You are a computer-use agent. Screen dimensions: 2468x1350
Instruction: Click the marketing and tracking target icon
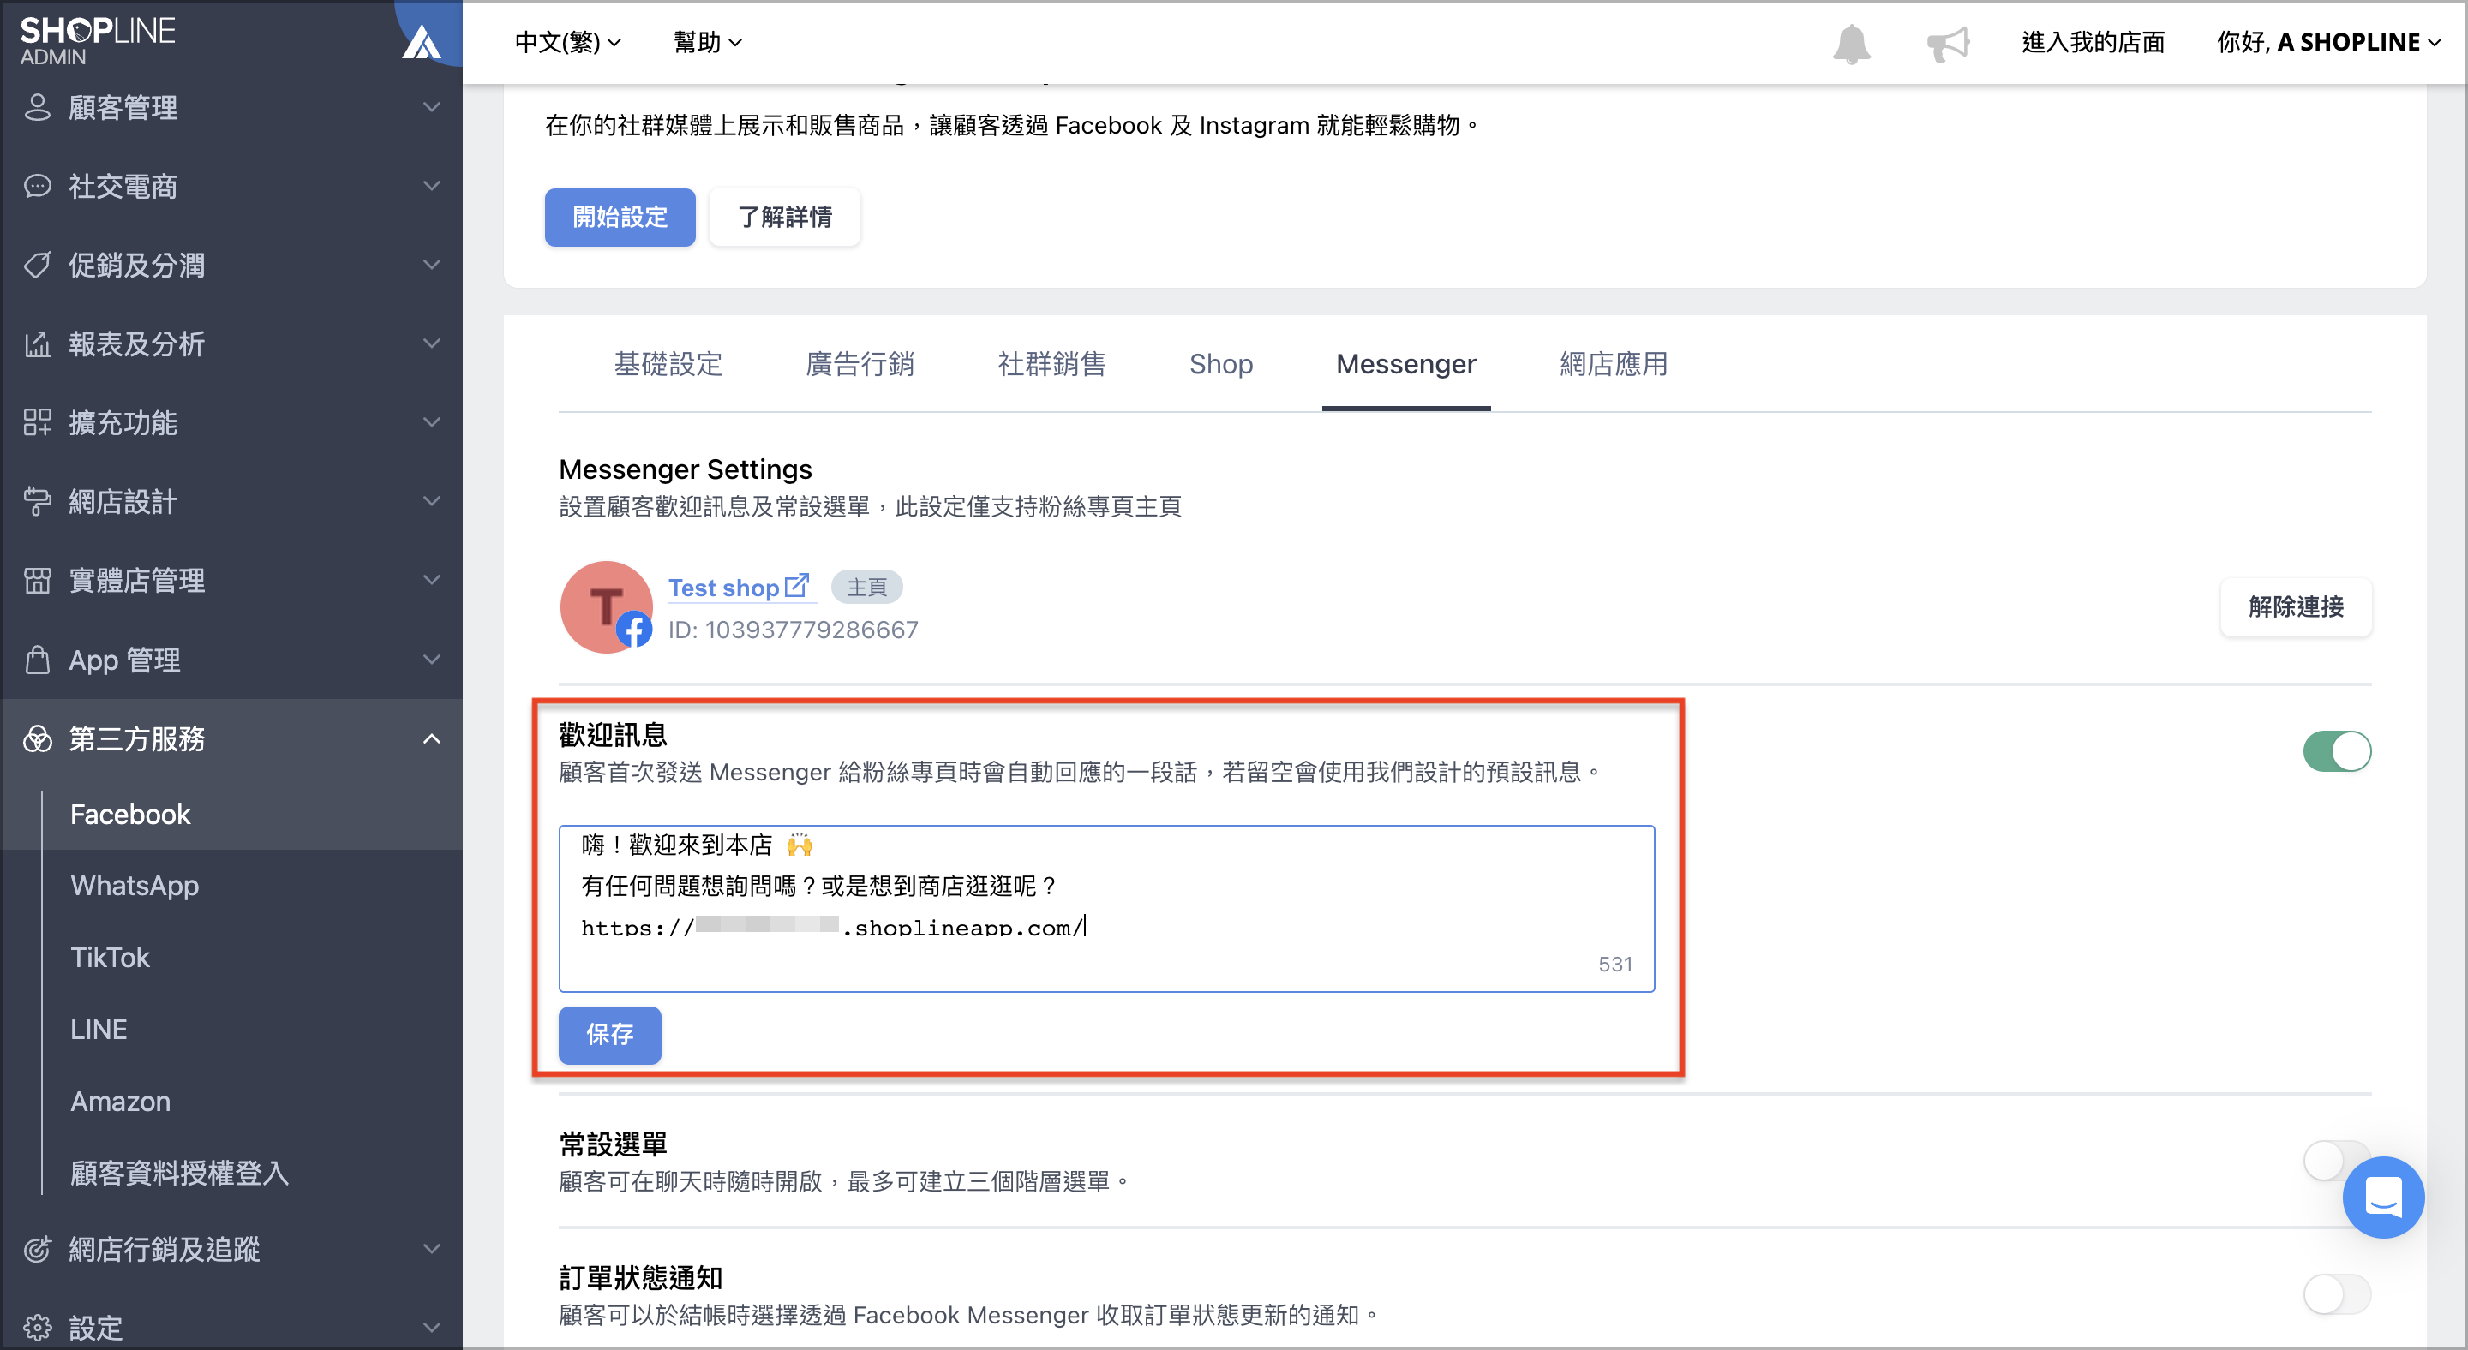pyautogui.click(x=38, y=1249)
